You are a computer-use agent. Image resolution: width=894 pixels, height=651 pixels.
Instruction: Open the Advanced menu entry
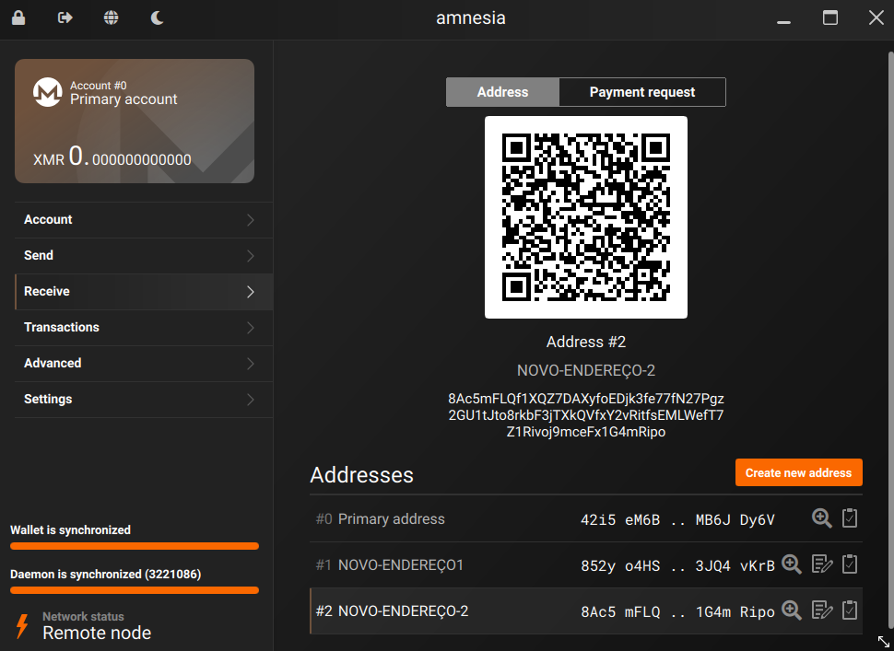coord(144,364)
